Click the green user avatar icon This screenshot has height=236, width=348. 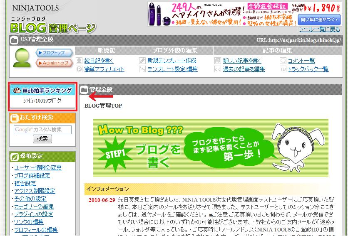point(22,58)
